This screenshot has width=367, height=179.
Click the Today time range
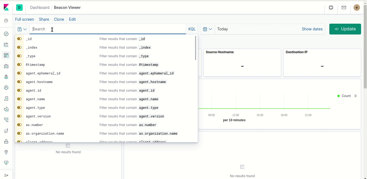point(223,29)
